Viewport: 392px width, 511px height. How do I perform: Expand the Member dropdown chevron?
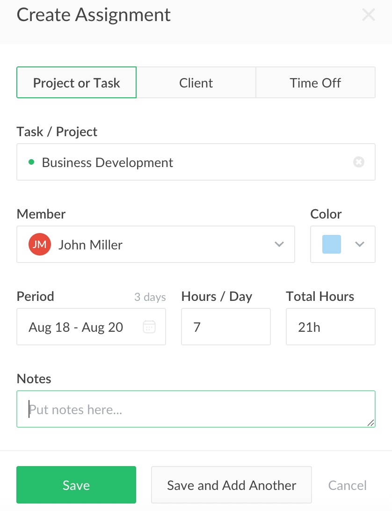(279, 244)
